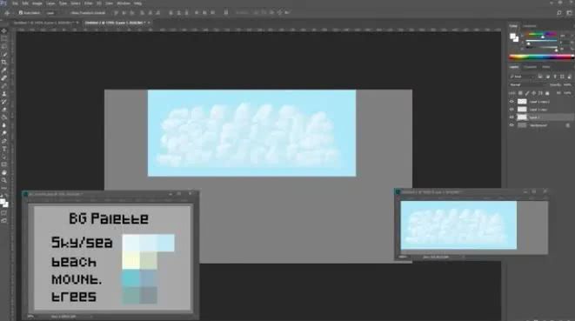Select the Background layer name
This screenshot has height=321, width=575.
538,125
